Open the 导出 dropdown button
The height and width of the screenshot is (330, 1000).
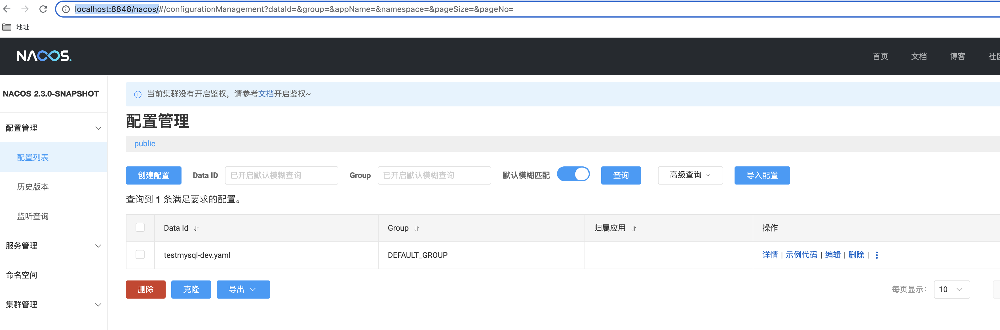(243, 289)
